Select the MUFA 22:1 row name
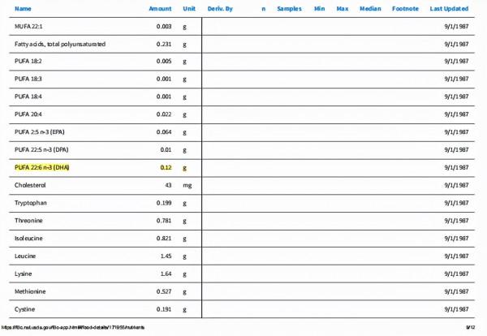This screenshot has height=336, width=487. pos(30,27)
